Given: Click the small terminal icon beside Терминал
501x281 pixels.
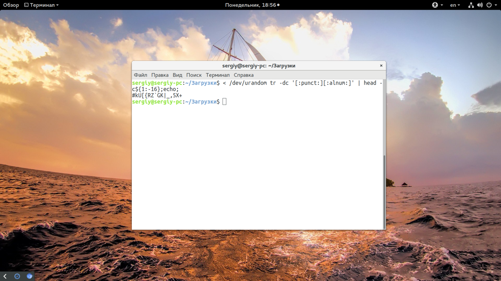Looking at the screenshot, I should coord(26,5).
